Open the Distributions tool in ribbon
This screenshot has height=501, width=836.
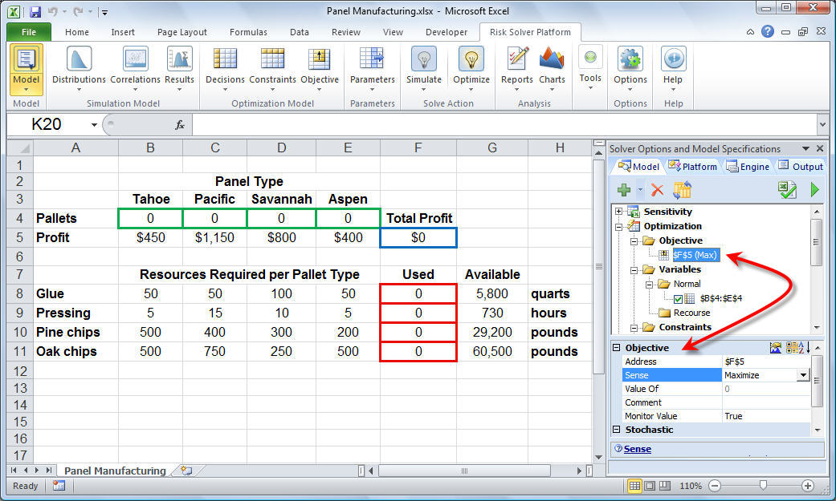point(79,67)
